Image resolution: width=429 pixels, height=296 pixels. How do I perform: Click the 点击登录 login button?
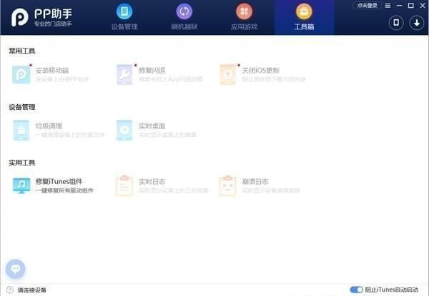click(366, 6)
